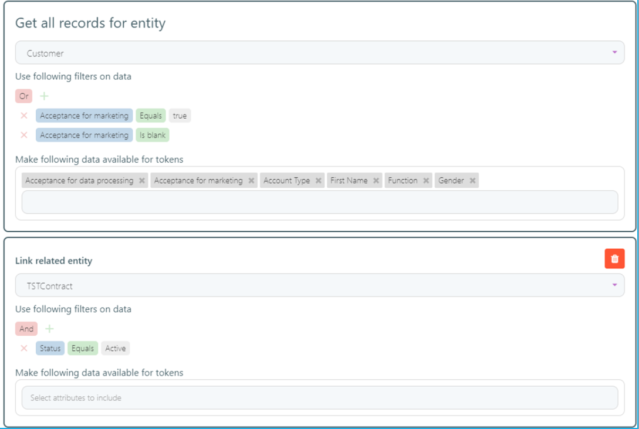The width and height of the screenshot is (639, 429).
Task: Remove the 'First Name' token tag
Action: point(376,181)
